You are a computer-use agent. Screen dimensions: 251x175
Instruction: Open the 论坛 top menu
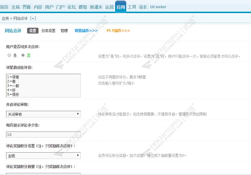tap(71, 7)
